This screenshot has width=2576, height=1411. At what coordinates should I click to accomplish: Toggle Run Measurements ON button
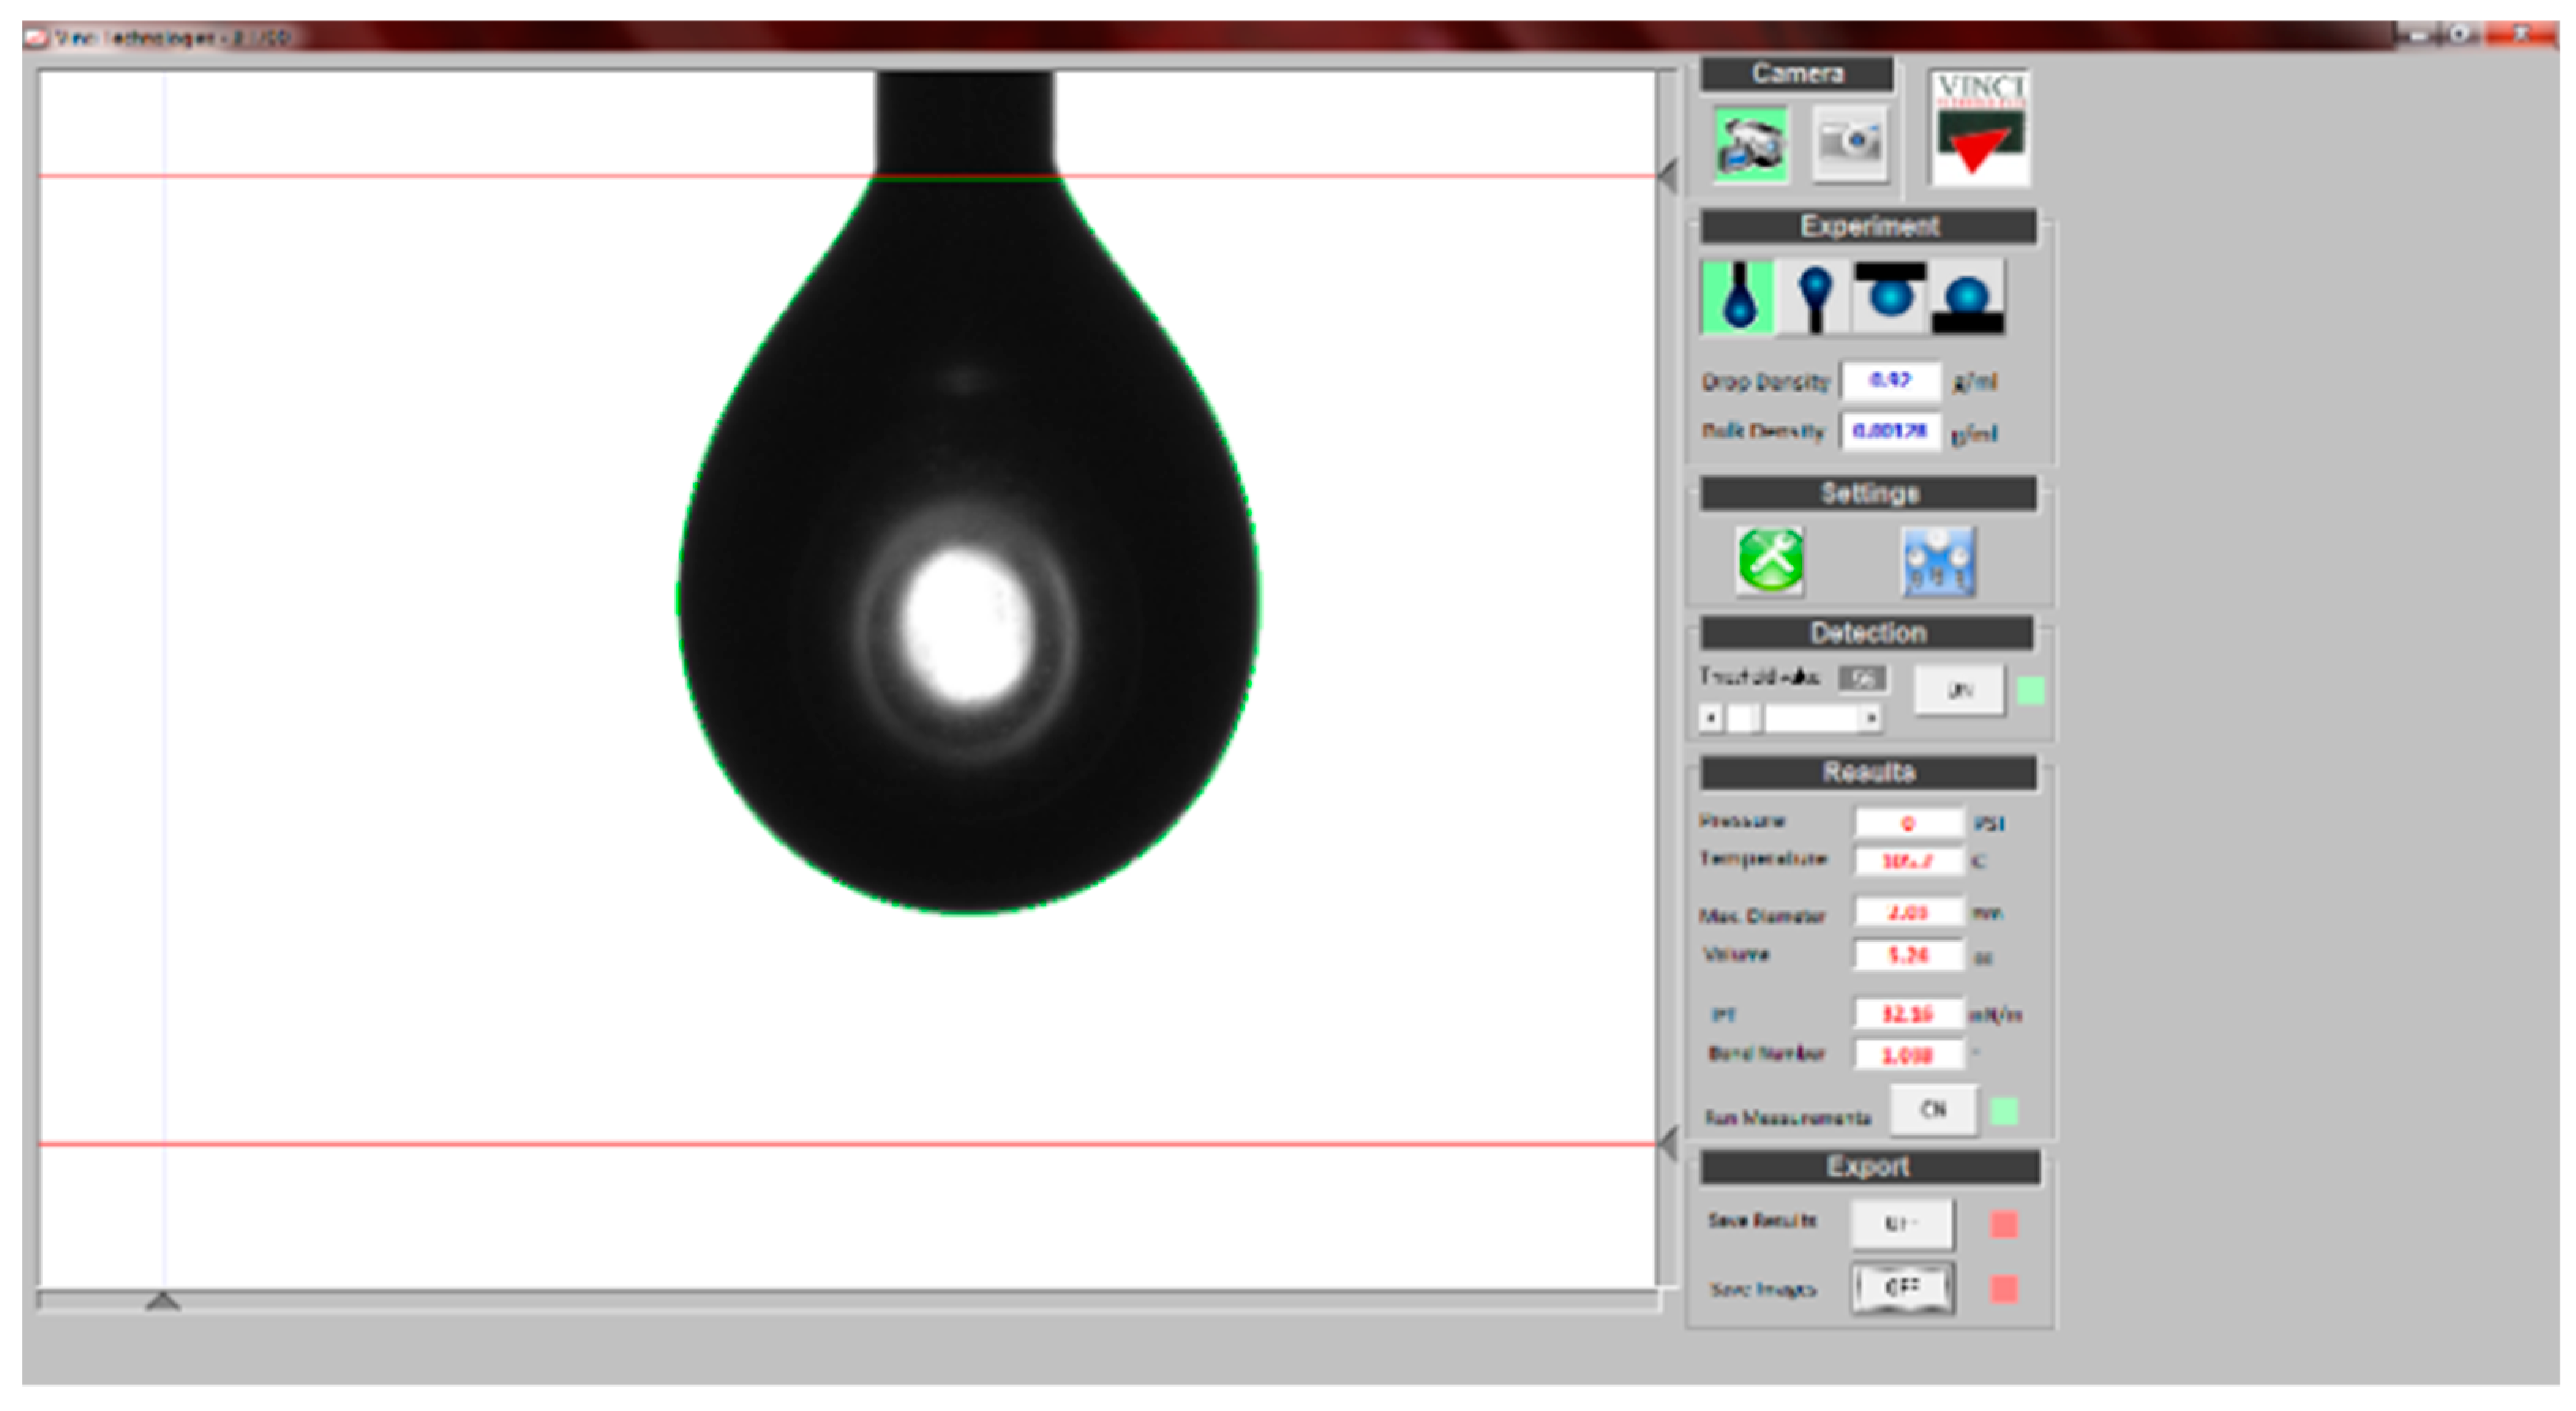pyautogui.click(x=1933, y=1110)
